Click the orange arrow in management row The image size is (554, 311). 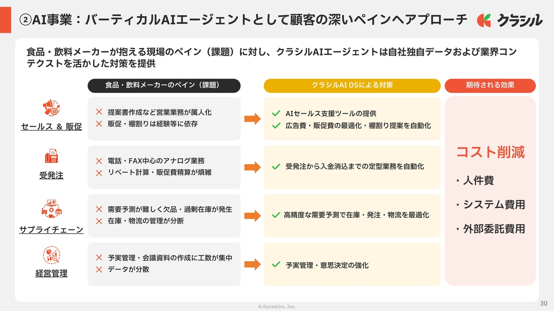(x=252, y=264)
